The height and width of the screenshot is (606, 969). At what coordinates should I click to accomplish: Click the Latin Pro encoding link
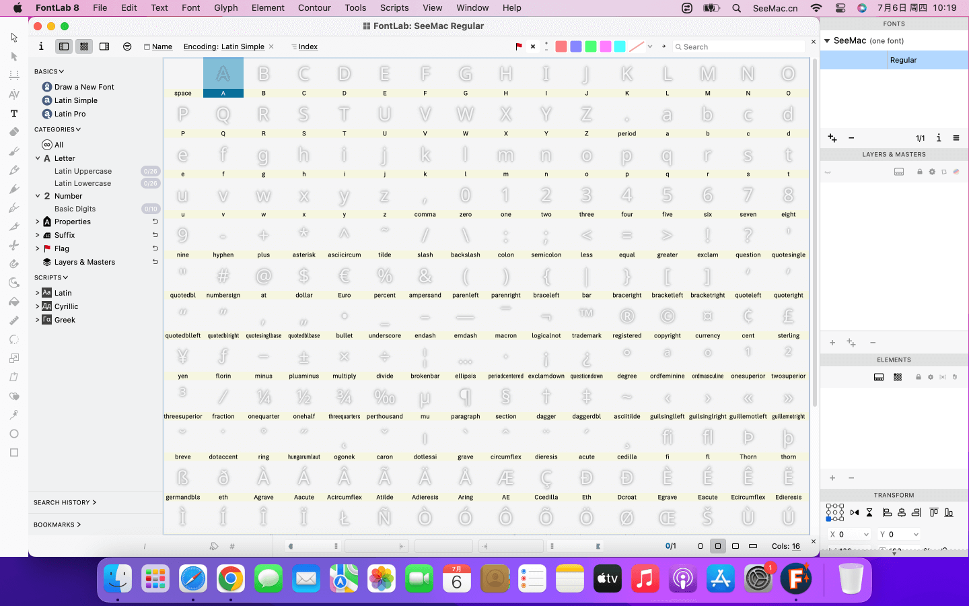click(70, 114)
